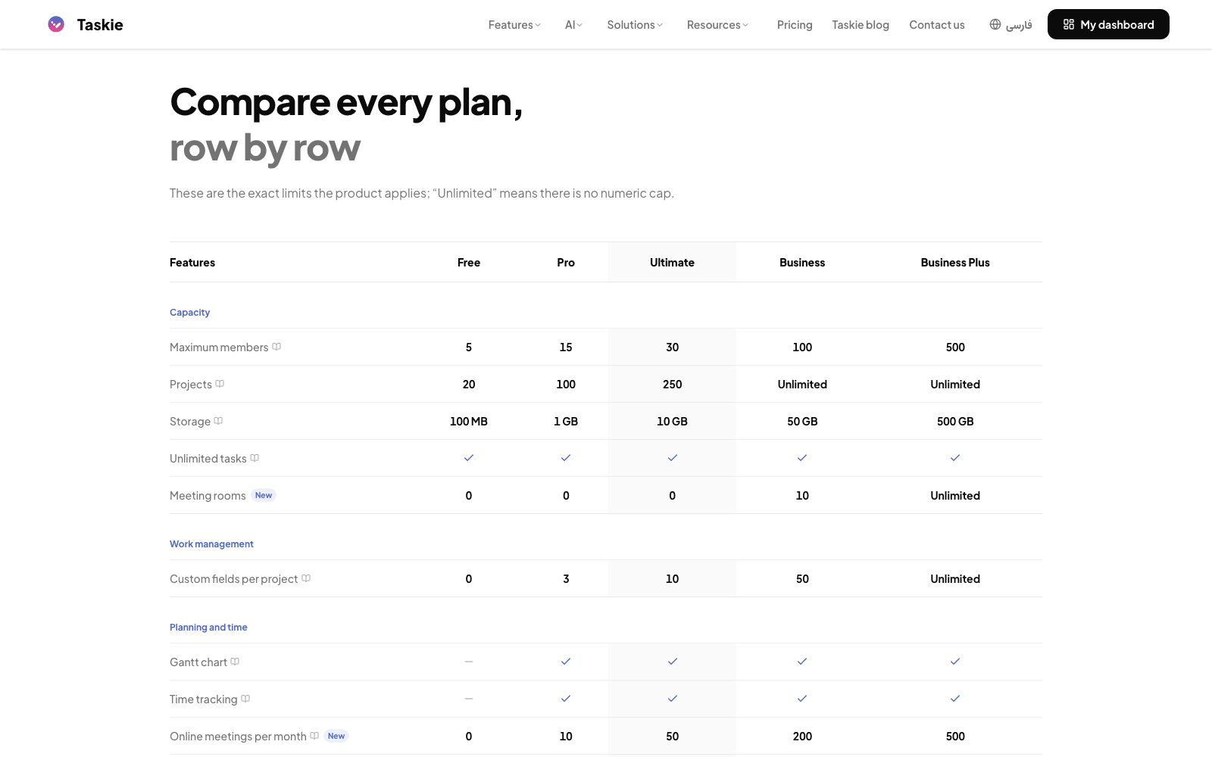Open Contact us page
Viewport: 1212px width, 757px height.
937,25
